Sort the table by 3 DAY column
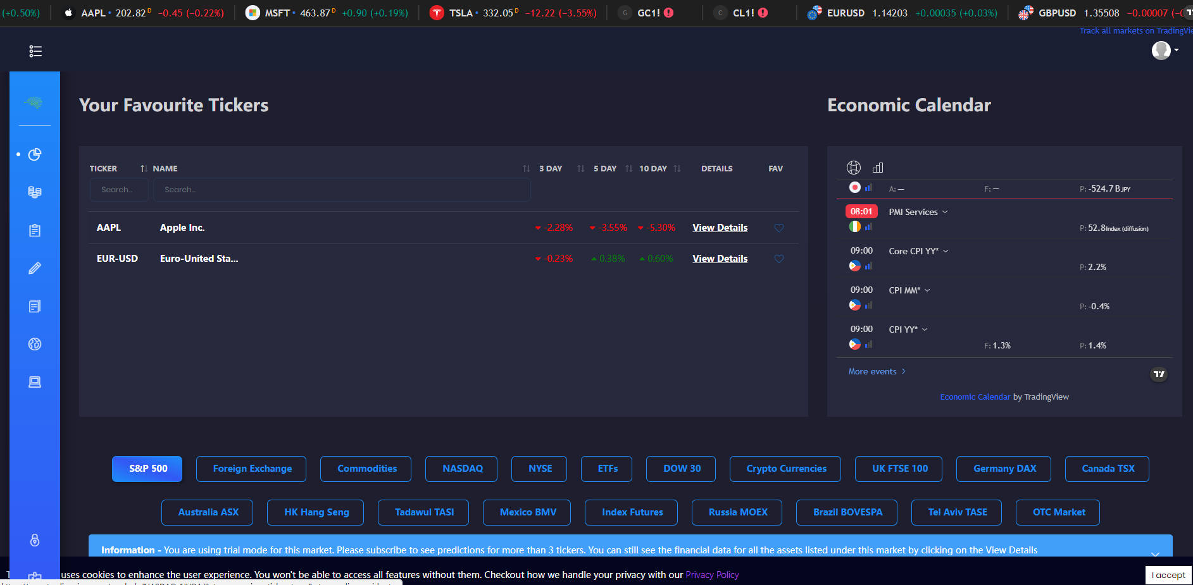The image size is (1193, 585). click(x=550, y=168)
